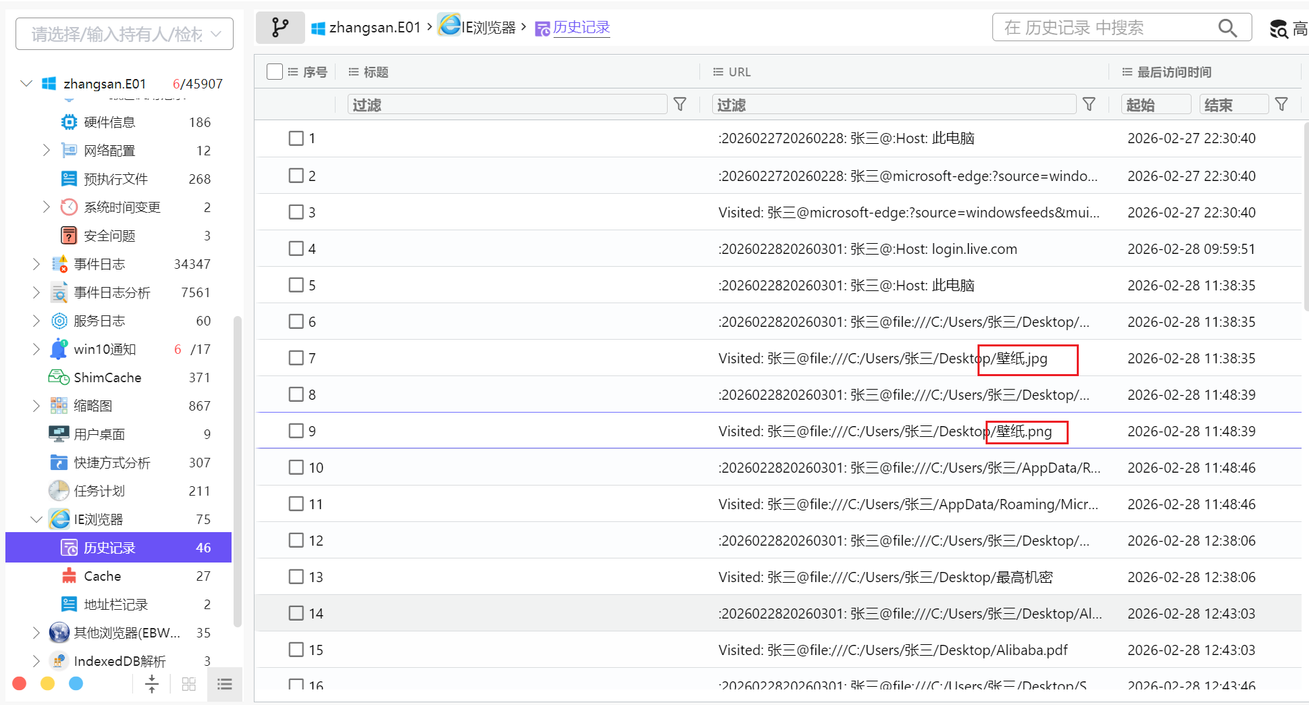Click the time column filter funnel icon
Screen dimensions: 1309x705
coord(1281,105)
